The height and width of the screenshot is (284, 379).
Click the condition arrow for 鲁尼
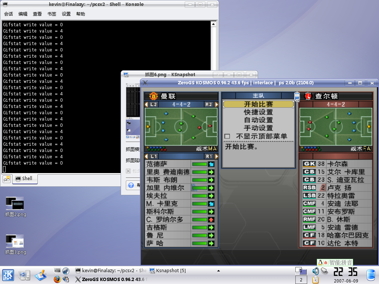[211, 236]
